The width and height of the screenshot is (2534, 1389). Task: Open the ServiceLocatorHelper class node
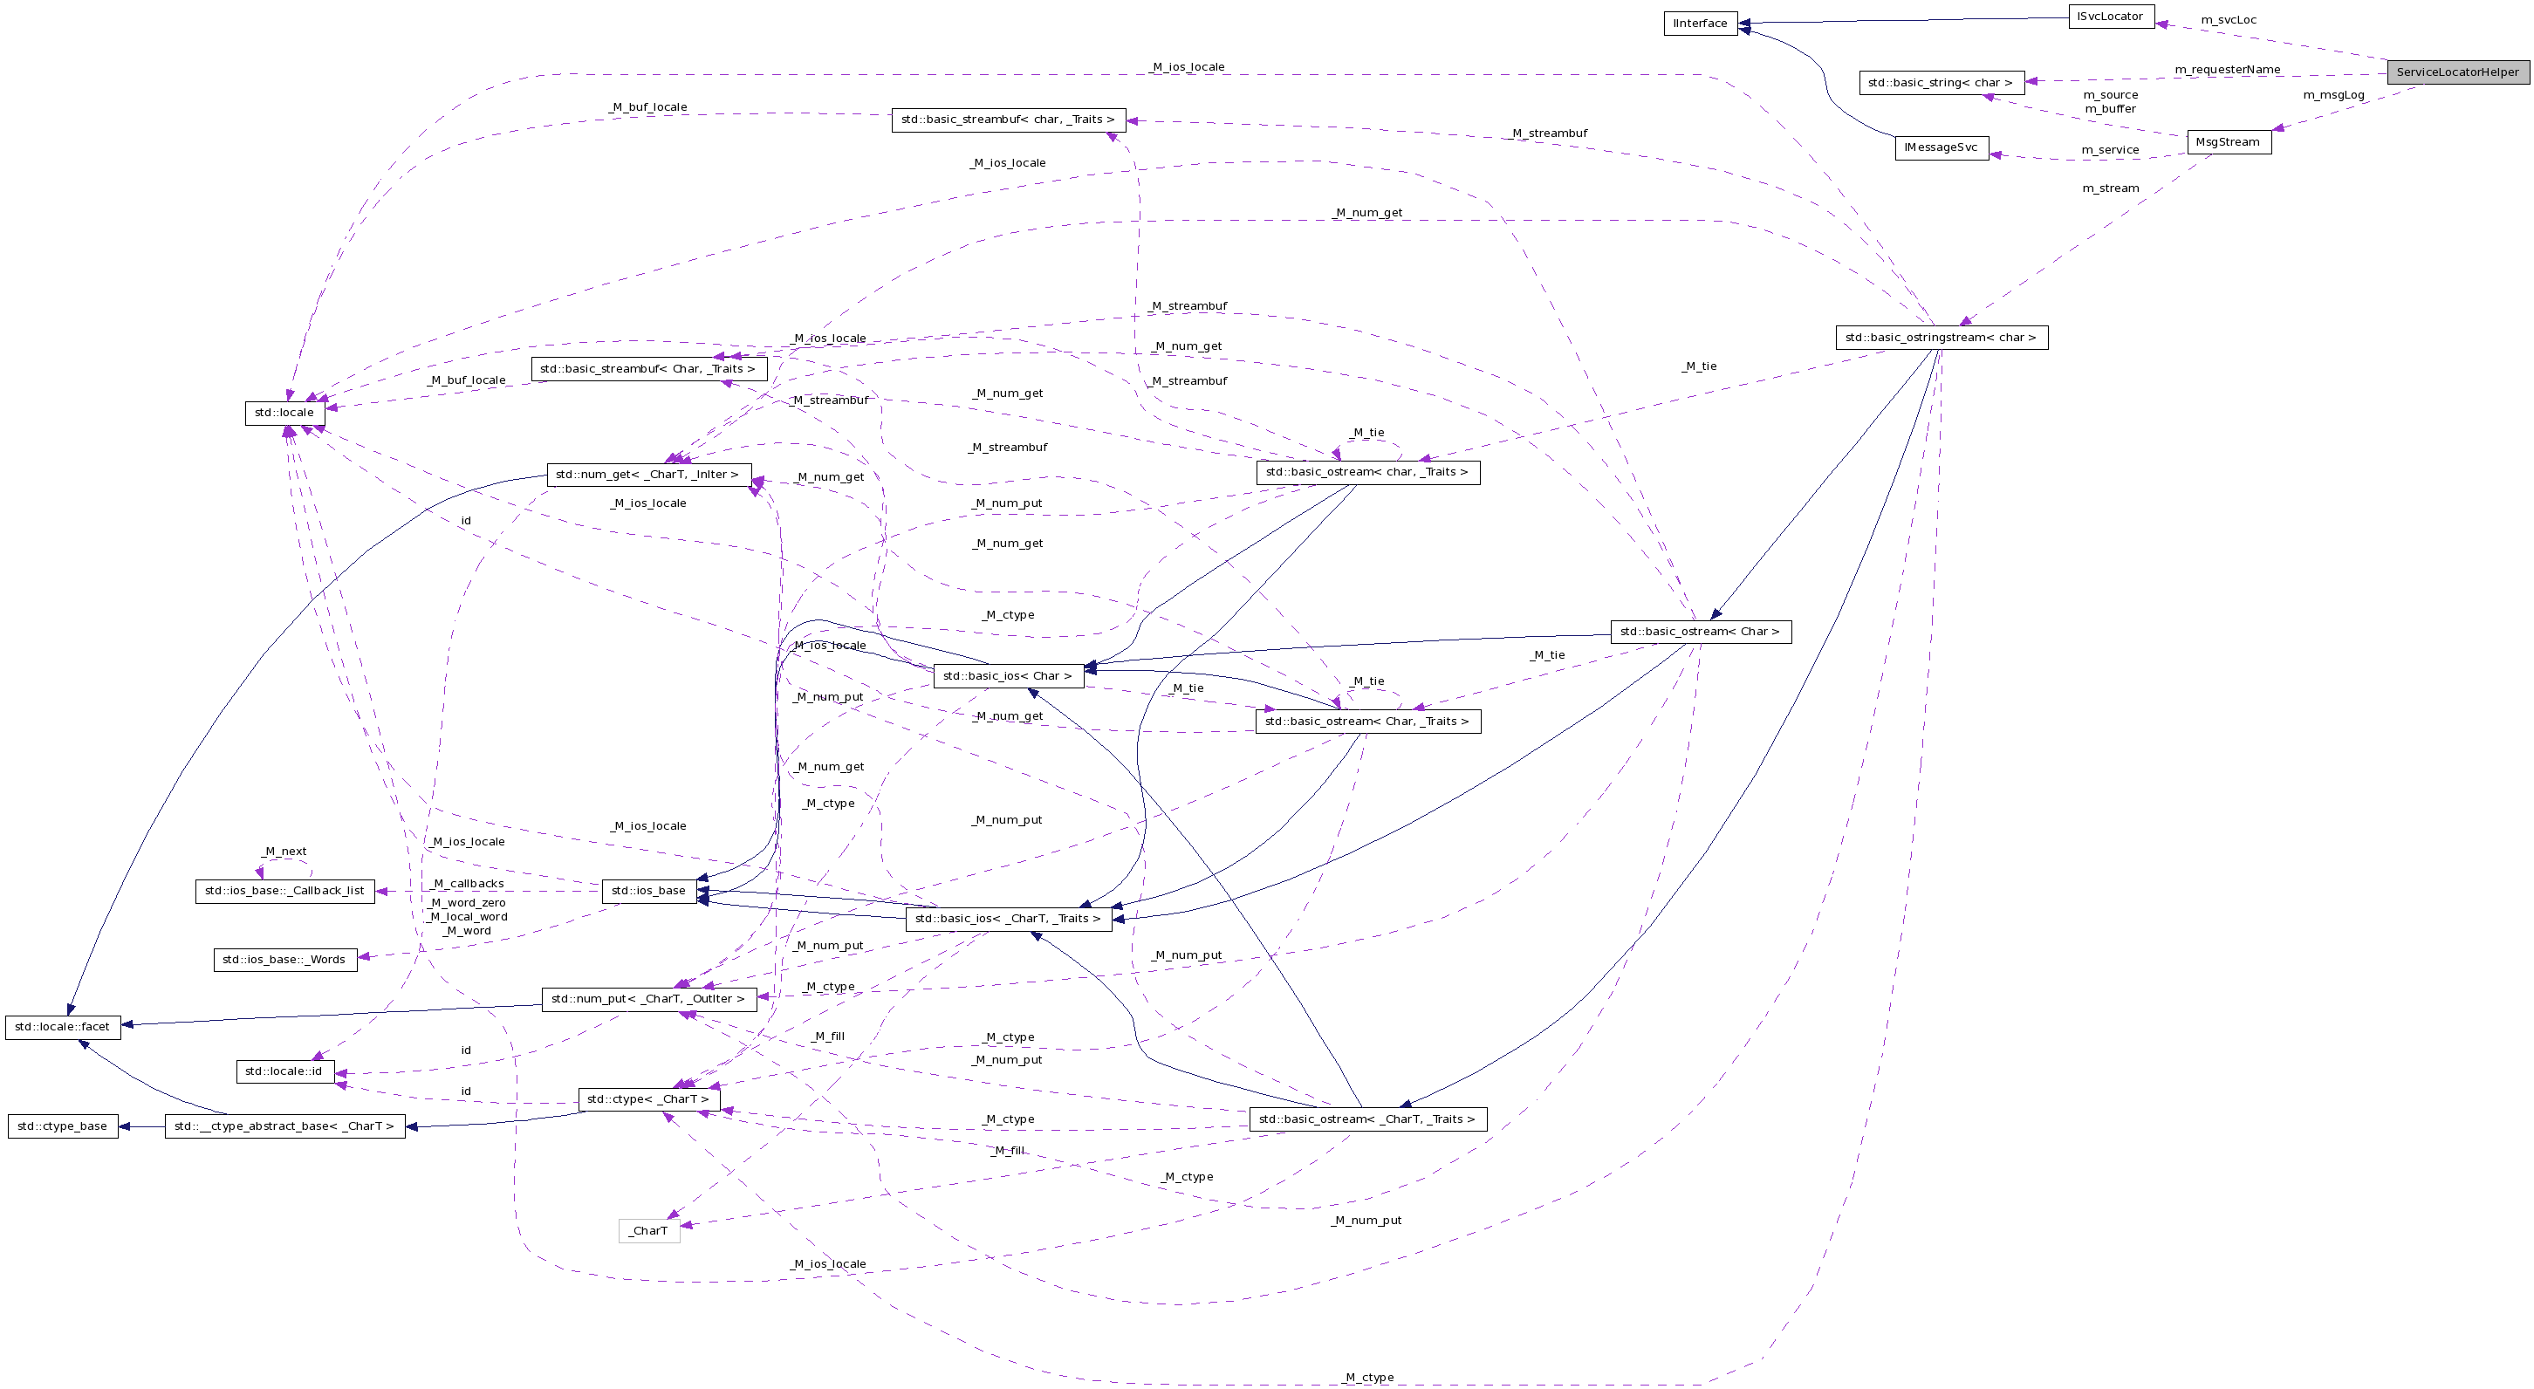coord(2456,71)
